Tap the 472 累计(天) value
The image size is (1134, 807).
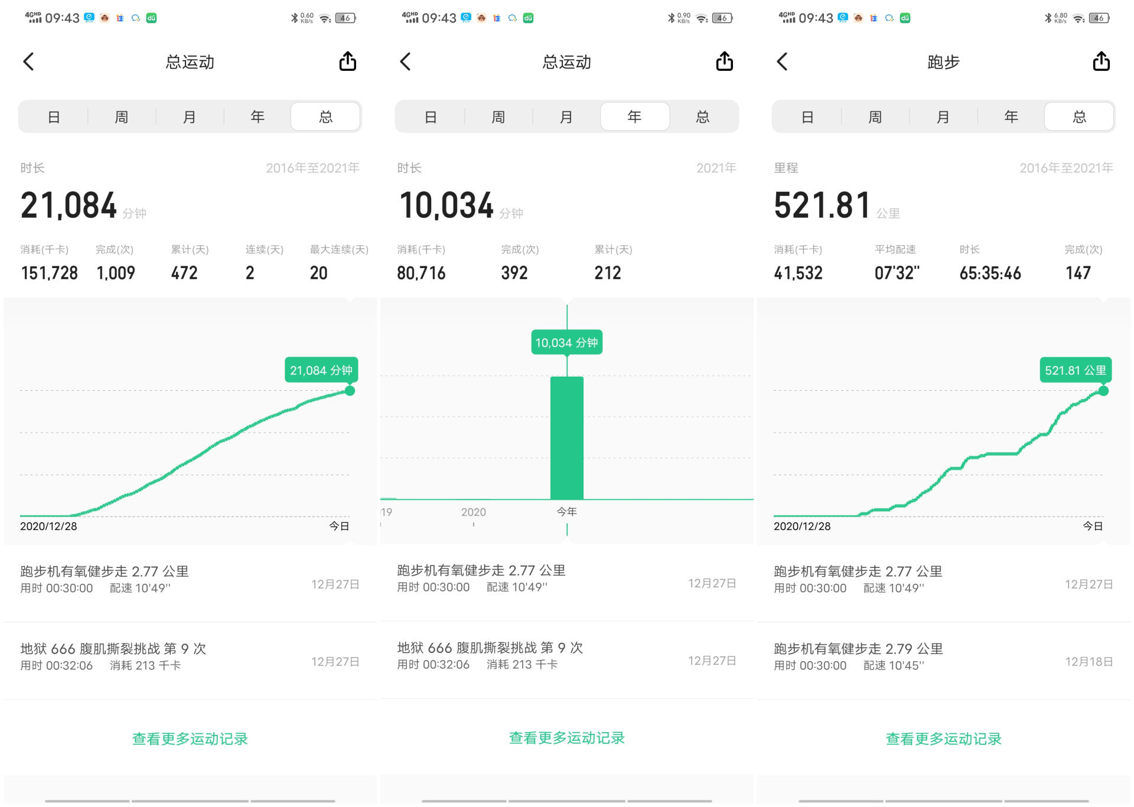pos(184,273)
